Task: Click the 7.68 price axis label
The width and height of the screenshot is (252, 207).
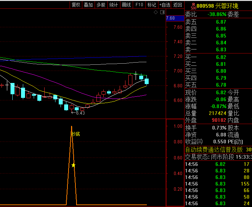Action: [x=170, y=18]
